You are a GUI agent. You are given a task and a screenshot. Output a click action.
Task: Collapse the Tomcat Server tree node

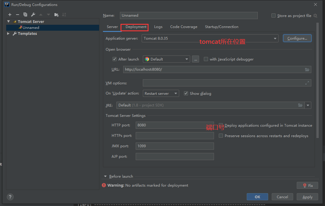pyautogui.click(x=9, y=21)
